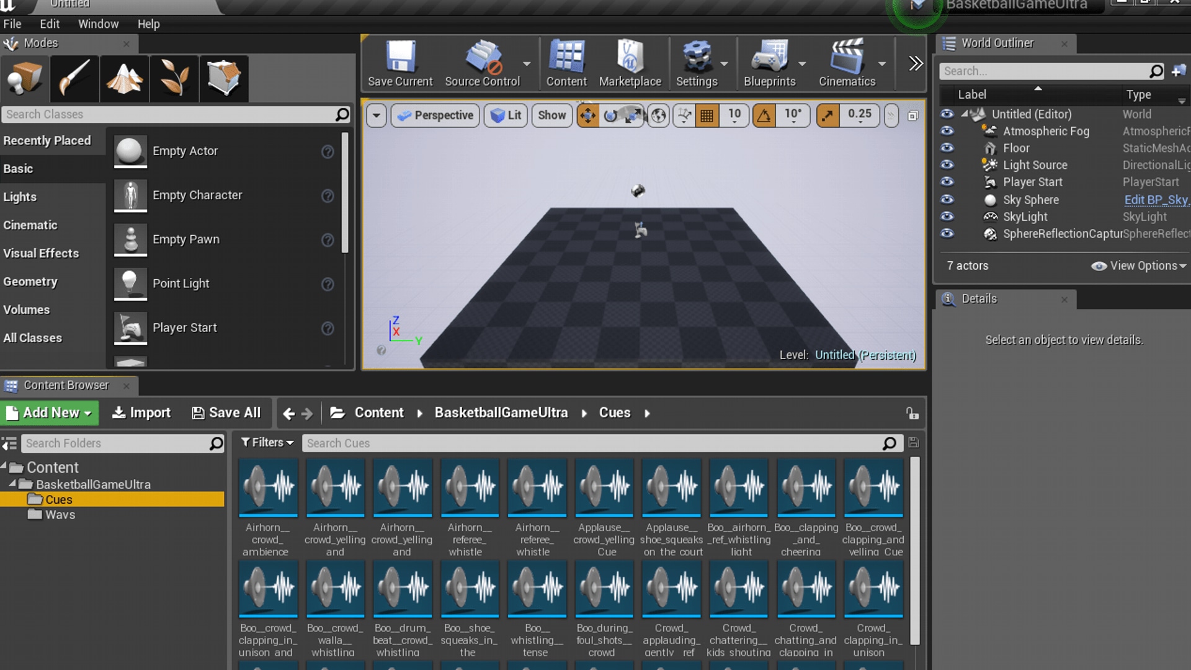Open the Window menu
The width and height of the screenshot is (1191, 670).
click(98, 24)
